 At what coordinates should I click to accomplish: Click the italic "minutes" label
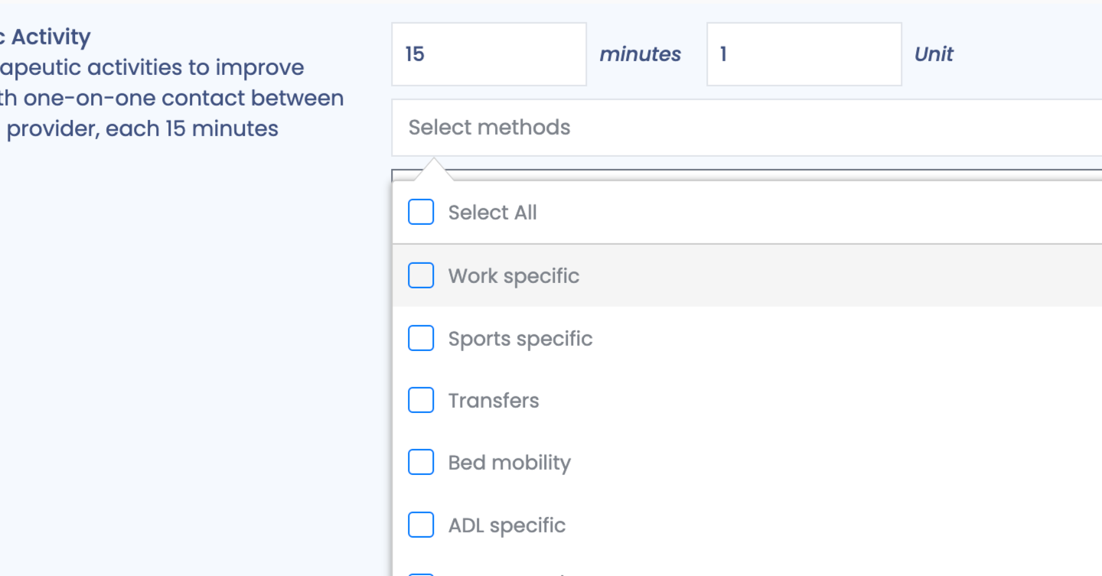[x=640, y=54]
